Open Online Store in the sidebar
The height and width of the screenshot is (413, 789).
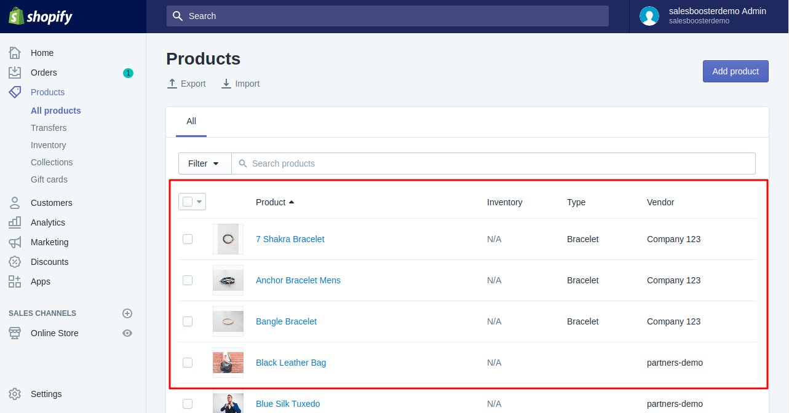(54, 333)
